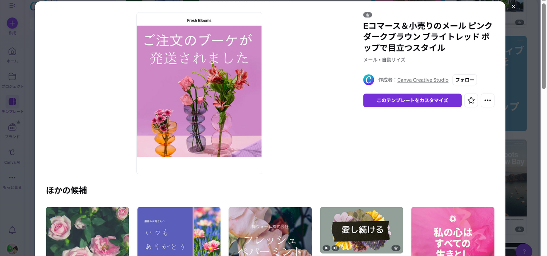The width and height of the screenshot is (547, 256).
Task: Play the 愛し続ける video template preview
Action: pos(326,247)
